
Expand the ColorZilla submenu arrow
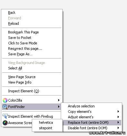pyautogui.click(x=59, y=100)
